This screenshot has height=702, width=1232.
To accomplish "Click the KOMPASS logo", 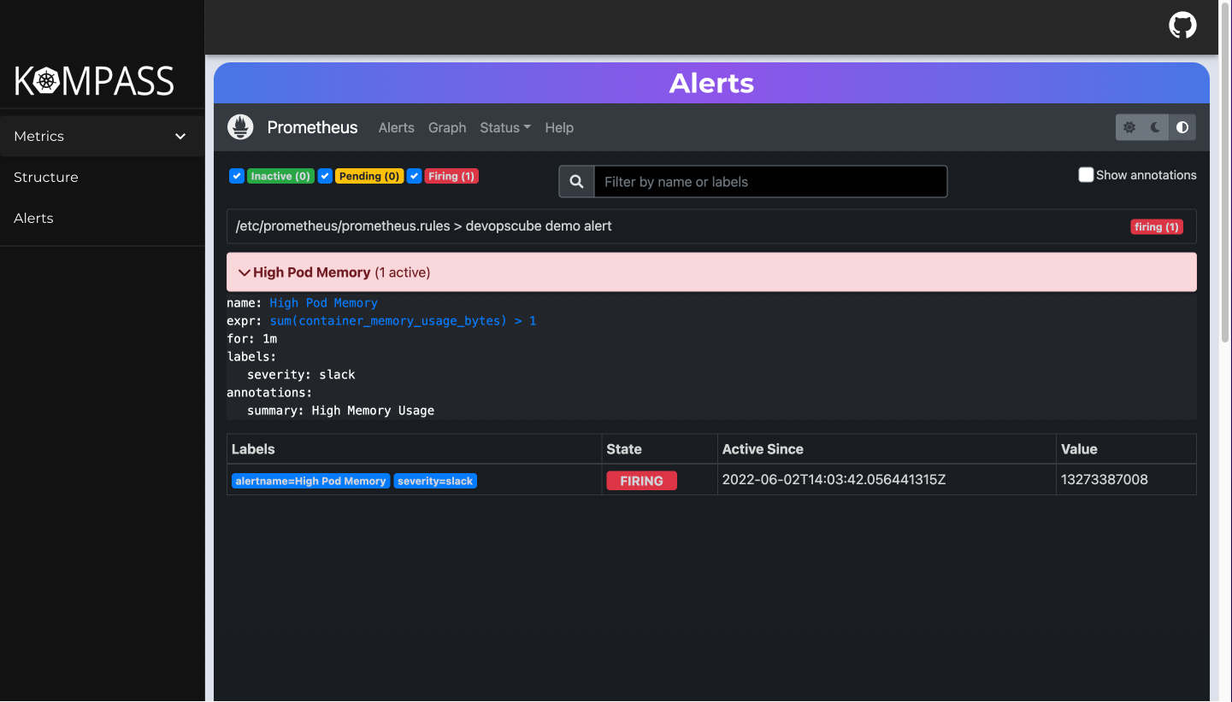I will pos(94,81).
